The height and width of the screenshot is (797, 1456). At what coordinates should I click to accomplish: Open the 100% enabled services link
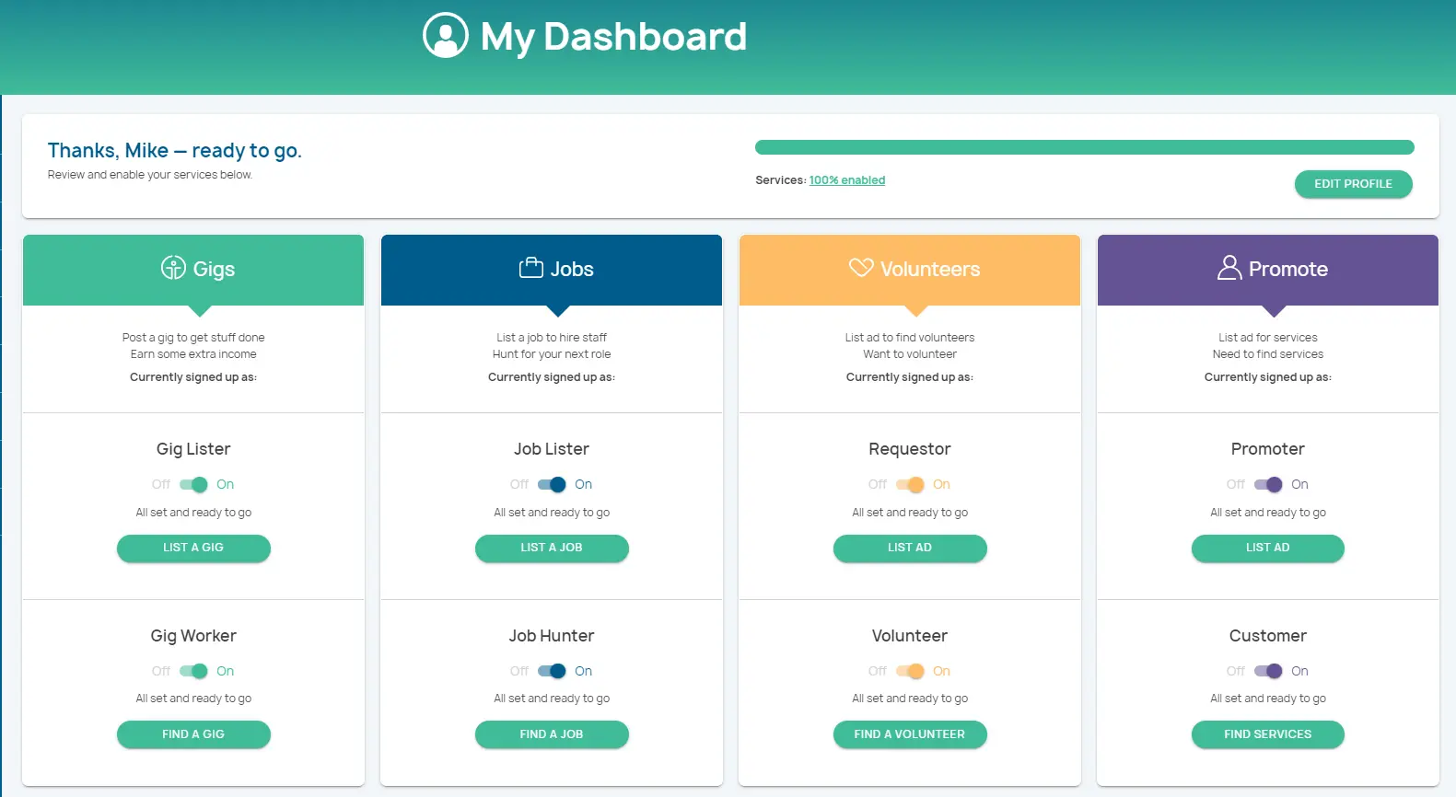point(846,180)
